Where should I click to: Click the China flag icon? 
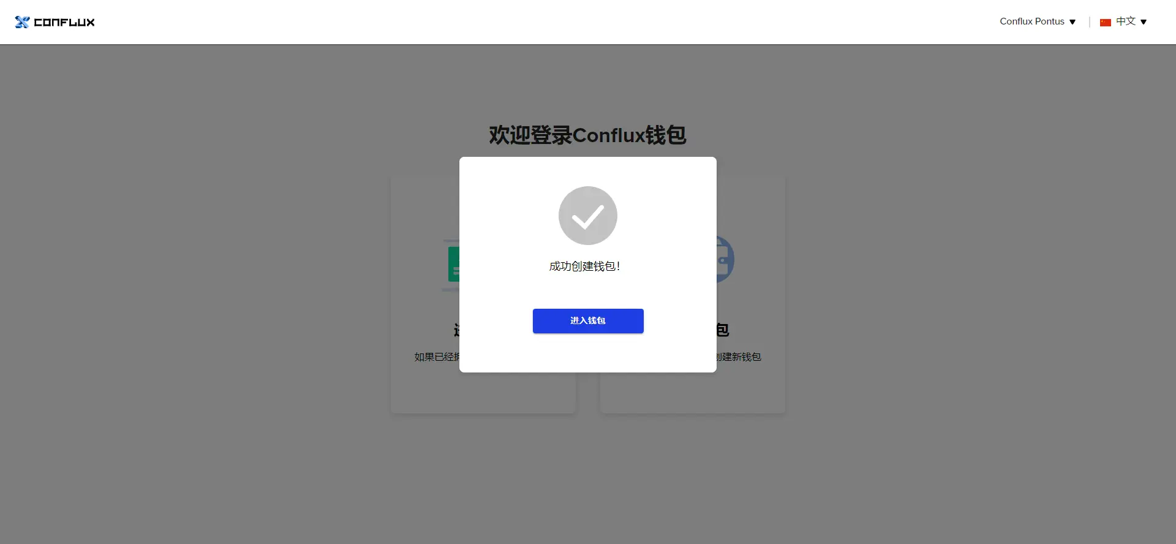coord(1106,22)
